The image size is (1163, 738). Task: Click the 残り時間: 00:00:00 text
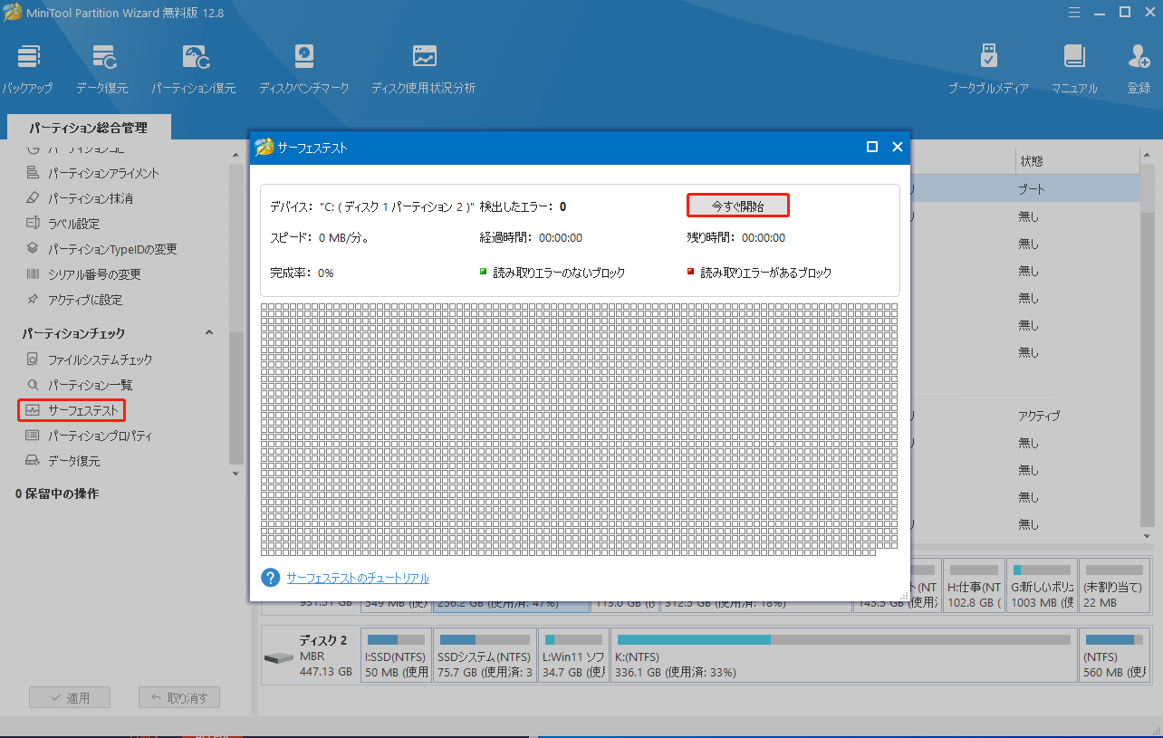click(x=735, y=238)
